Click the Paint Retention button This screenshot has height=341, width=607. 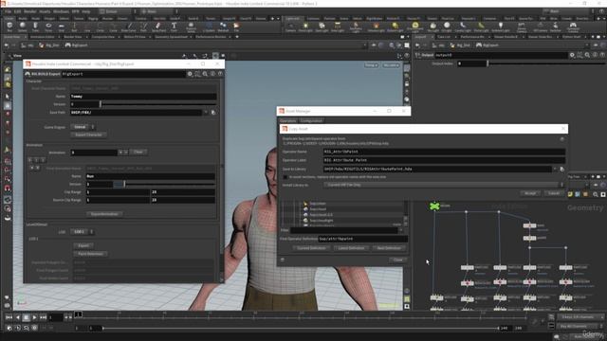(x=91, y=254)
